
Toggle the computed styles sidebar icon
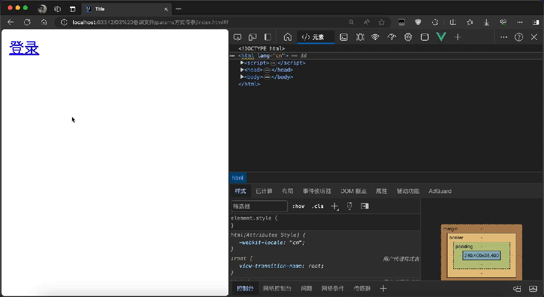coord(365,206)
